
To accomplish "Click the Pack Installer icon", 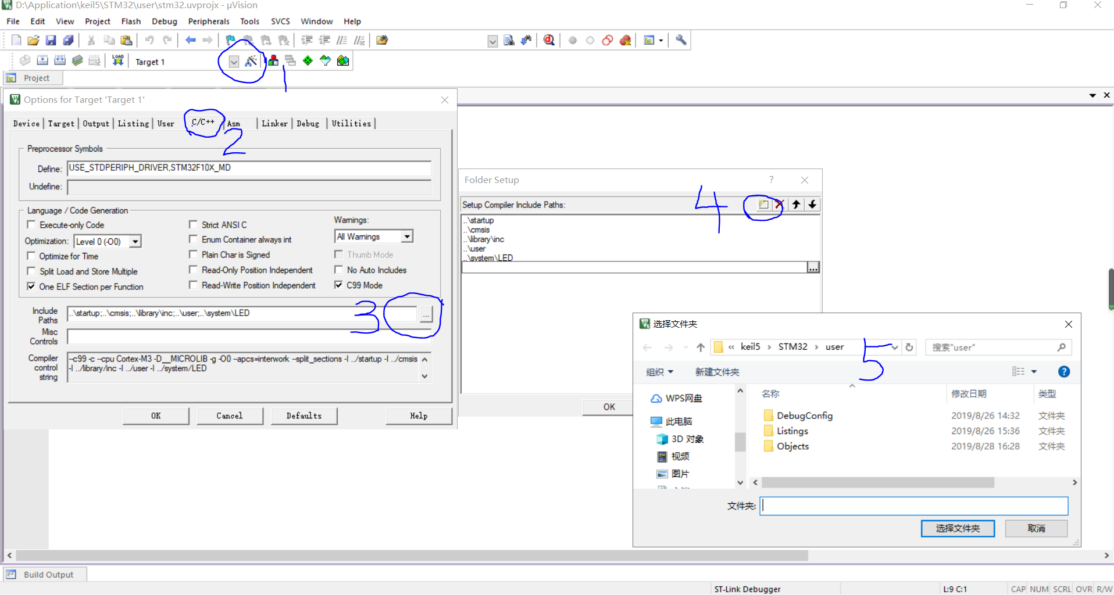I will pyautogui.click(x=343, y=60).
